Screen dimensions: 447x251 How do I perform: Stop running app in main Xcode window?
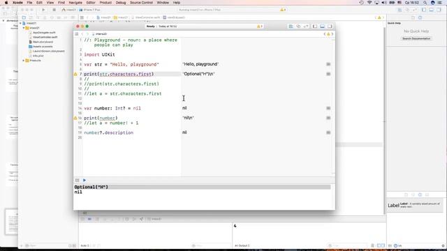pos(54,10)
